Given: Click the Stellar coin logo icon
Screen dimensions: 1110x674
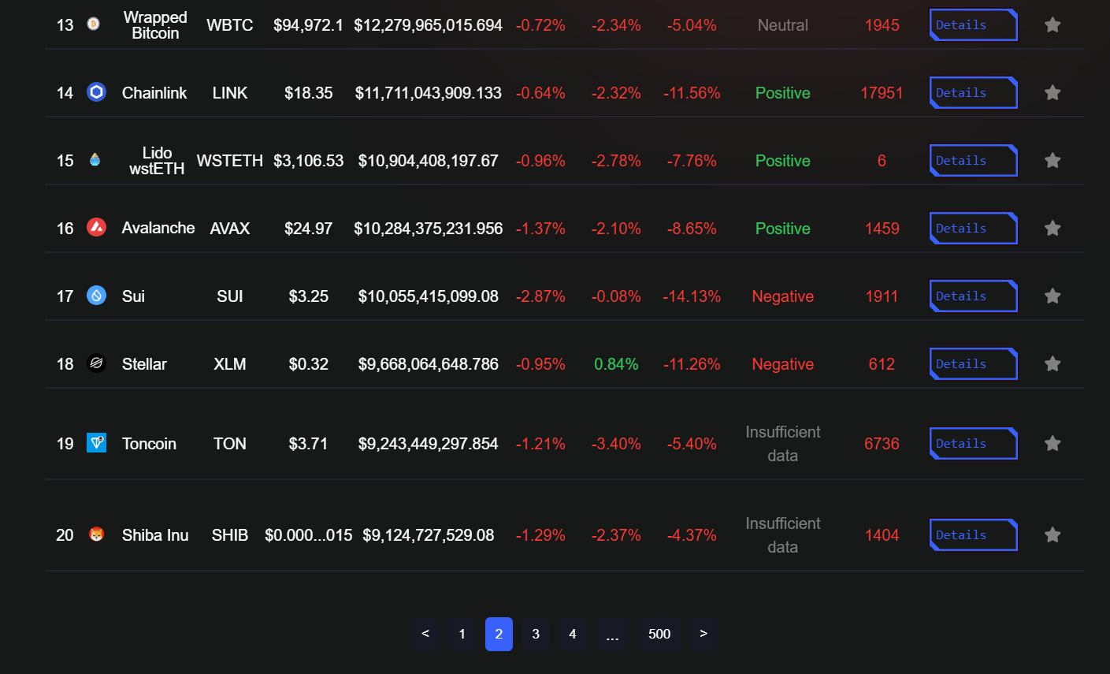Looking at the screenshot, I should pos(96,363).
